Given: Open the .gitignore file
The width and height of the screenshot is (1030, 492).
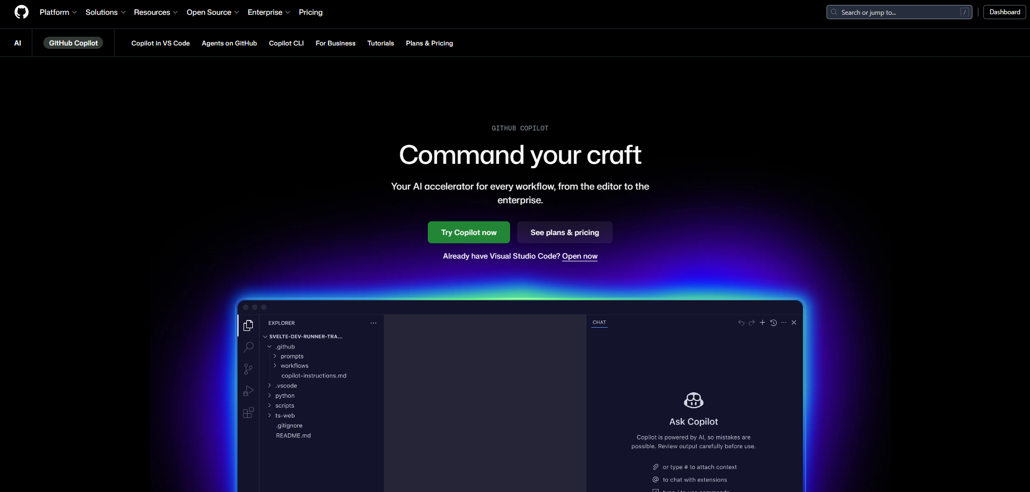Looking at the screenshot, I should [x=289, y=426].
